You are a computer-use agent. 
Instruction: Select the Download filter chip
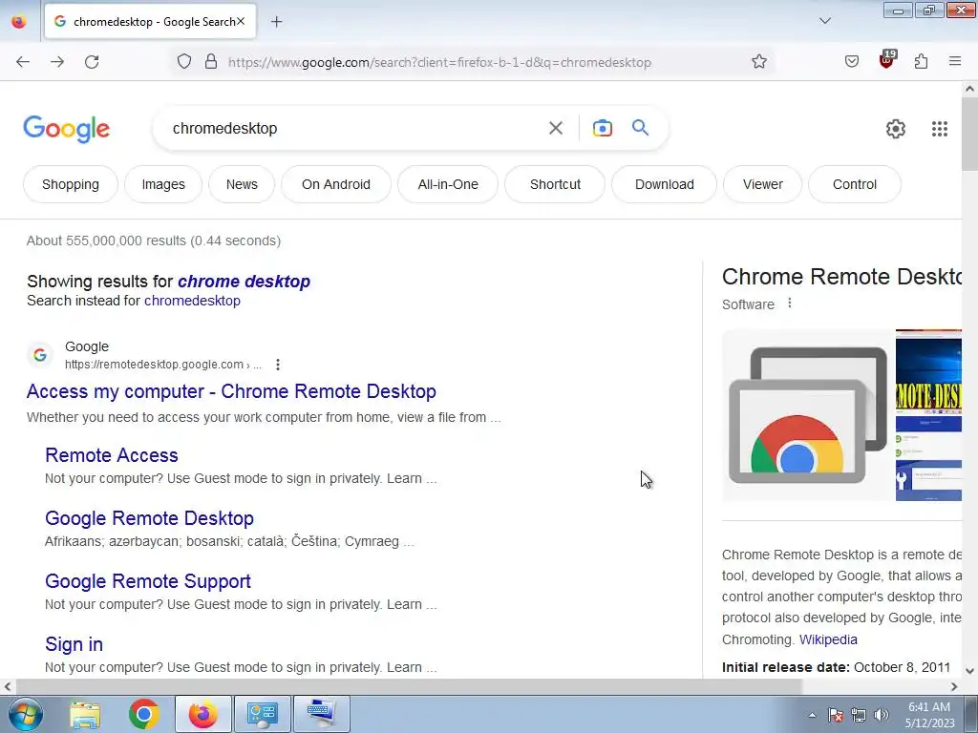[x=665, y=184]
